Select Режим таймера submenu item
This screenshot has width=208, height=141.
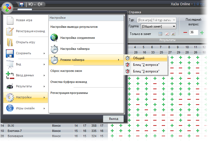[x=86, y=60]
